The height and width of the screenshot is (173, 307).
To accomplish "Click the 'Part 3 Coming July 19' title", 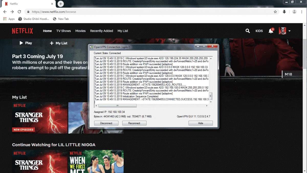I will tap(38, 56).
